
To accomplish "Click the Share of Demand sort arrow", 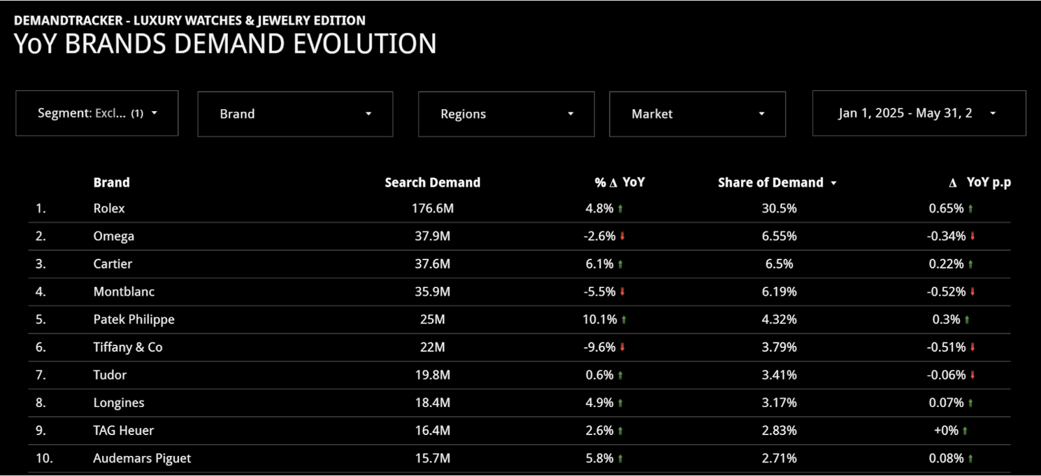I will point(834,183).
